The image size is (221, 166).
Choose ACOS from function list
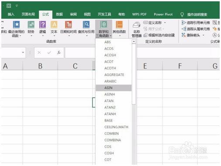114,49
